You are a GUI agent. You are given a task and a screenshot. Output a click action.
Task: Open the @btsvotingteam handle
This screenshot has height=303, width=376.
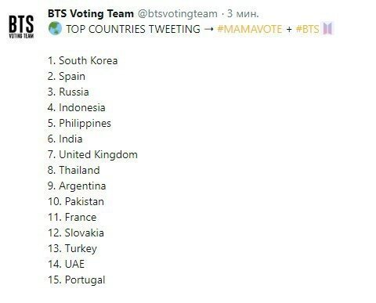[177, 13]
